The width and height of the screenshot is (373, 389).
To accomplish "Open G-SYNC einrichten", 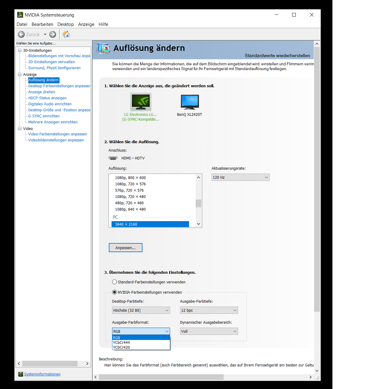I will click(44, 116).
